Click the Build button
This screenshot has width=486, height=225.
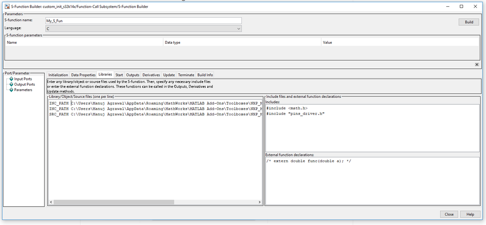[469, 22]
